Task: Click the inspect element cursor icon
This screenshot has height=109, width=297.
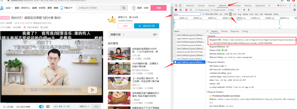Action: coord(176,6)
